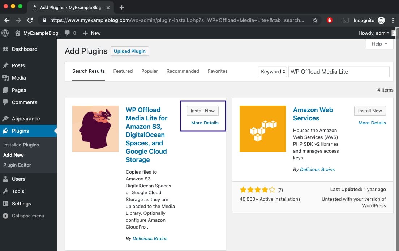Open Plugin Editor submenu item
The width and height of the screenshot is (399, 251).
[x=17, y=165]
